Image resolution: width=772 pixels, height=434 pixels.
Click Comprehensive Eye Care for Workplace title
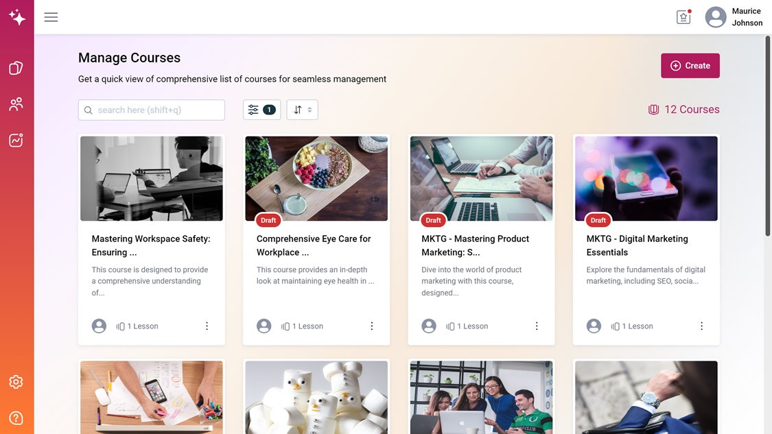pos(314,245)
